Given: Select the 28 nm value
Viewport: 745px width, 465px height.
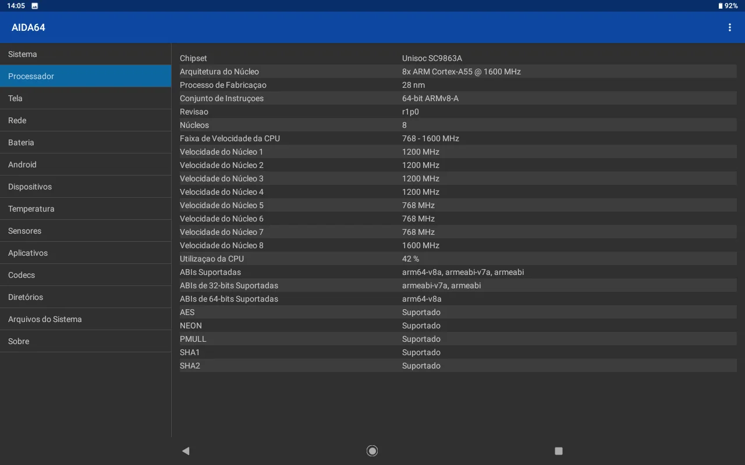Looking at the screenshot, I should coord(413,85).
